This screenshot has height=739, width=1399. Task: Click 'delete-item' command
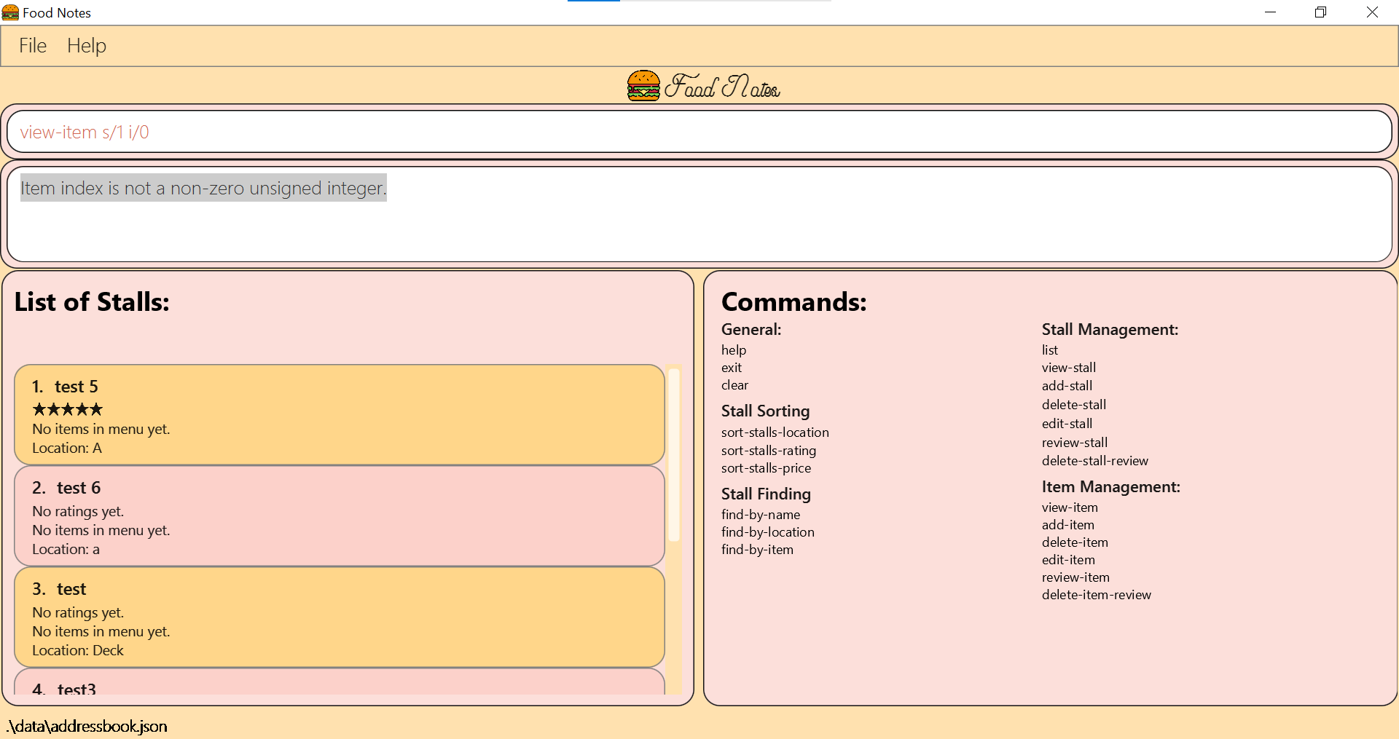click(1075, 542)
